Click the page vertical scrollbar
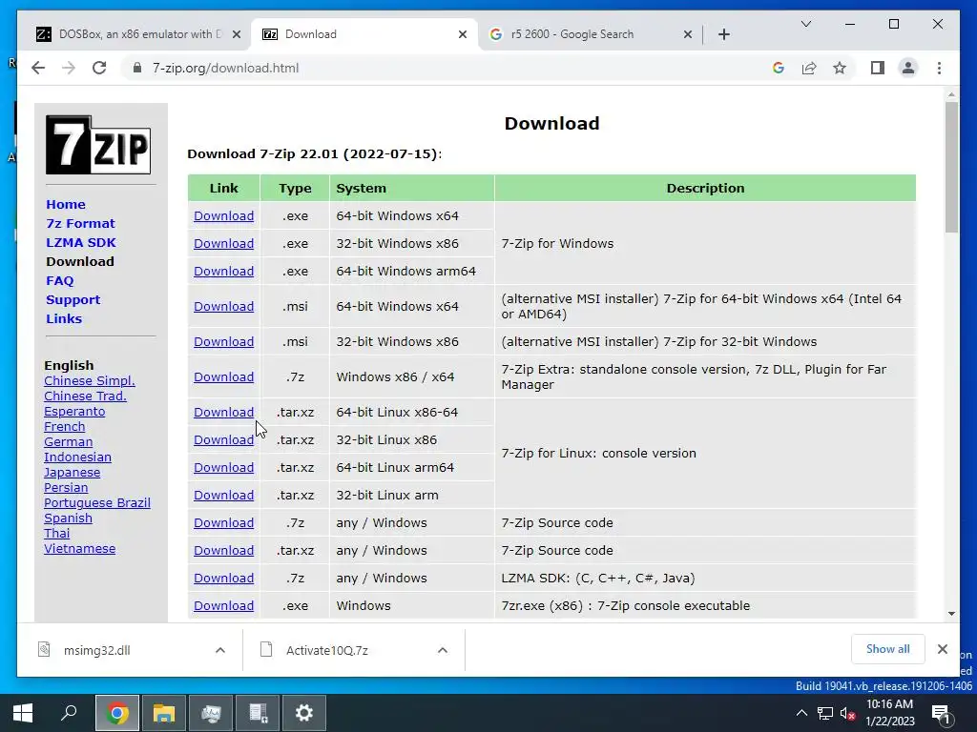The width and height of the screenshot is (977, 732). [951, 168]
